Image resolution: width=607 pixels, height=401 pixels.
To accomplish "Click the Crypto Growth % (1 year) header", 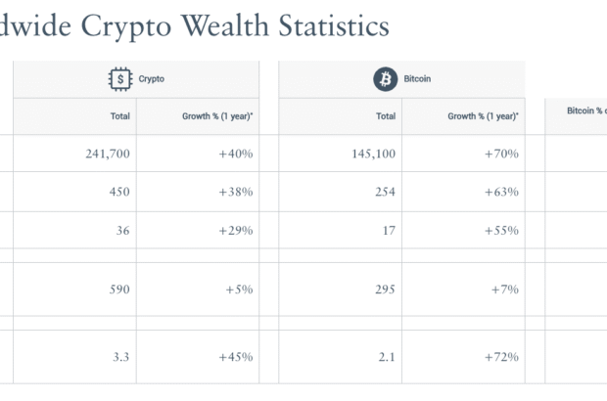I will tap(217, 116).
